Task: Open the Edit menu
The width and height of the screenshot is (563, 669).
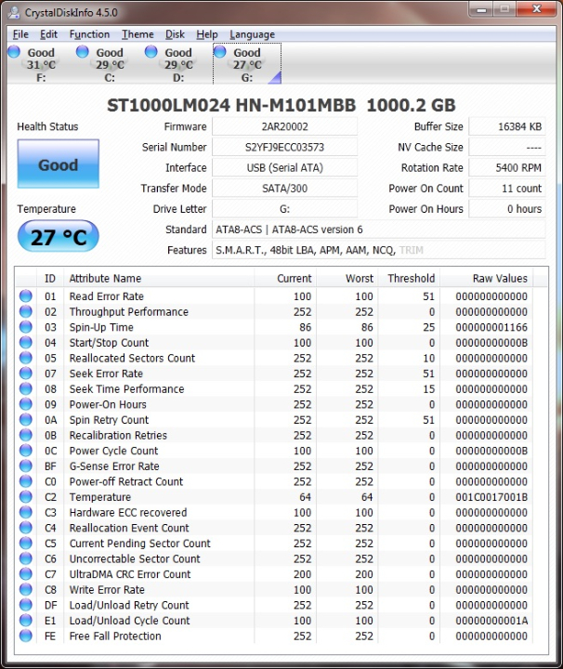Action: coord(48,34)
